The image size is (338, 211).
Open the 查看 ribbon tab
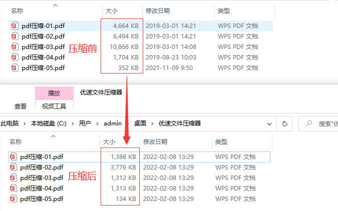(x=21, y=106)
